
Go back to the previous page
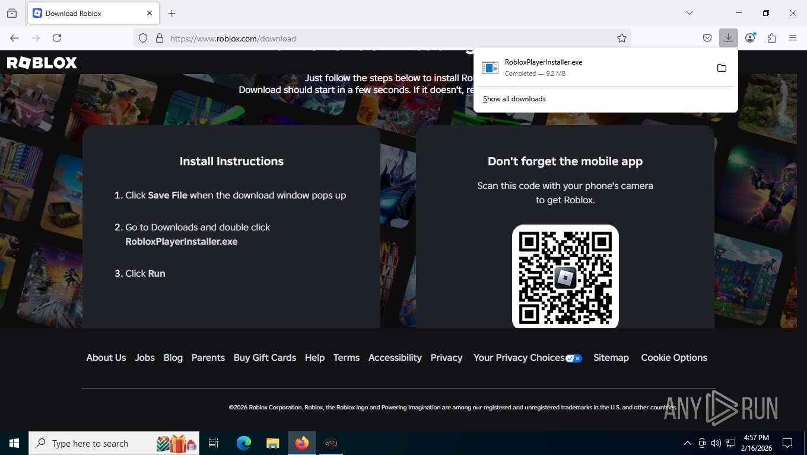pyautogui.click(x=14, y=38)
